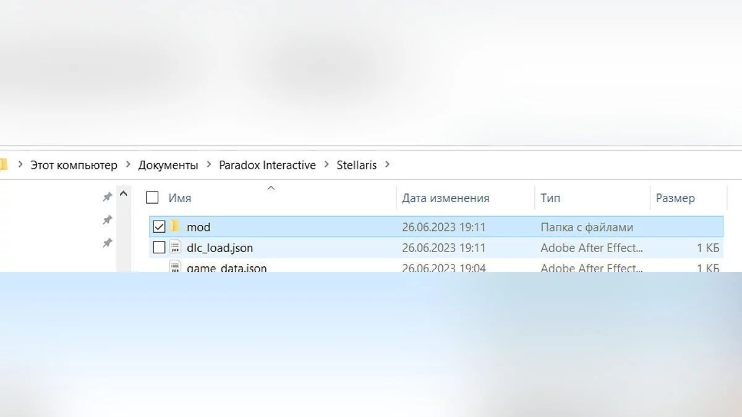Expand chevron after Этот компьютер
The height and width of the screenshot is (417, 742).
coord(128,165)
